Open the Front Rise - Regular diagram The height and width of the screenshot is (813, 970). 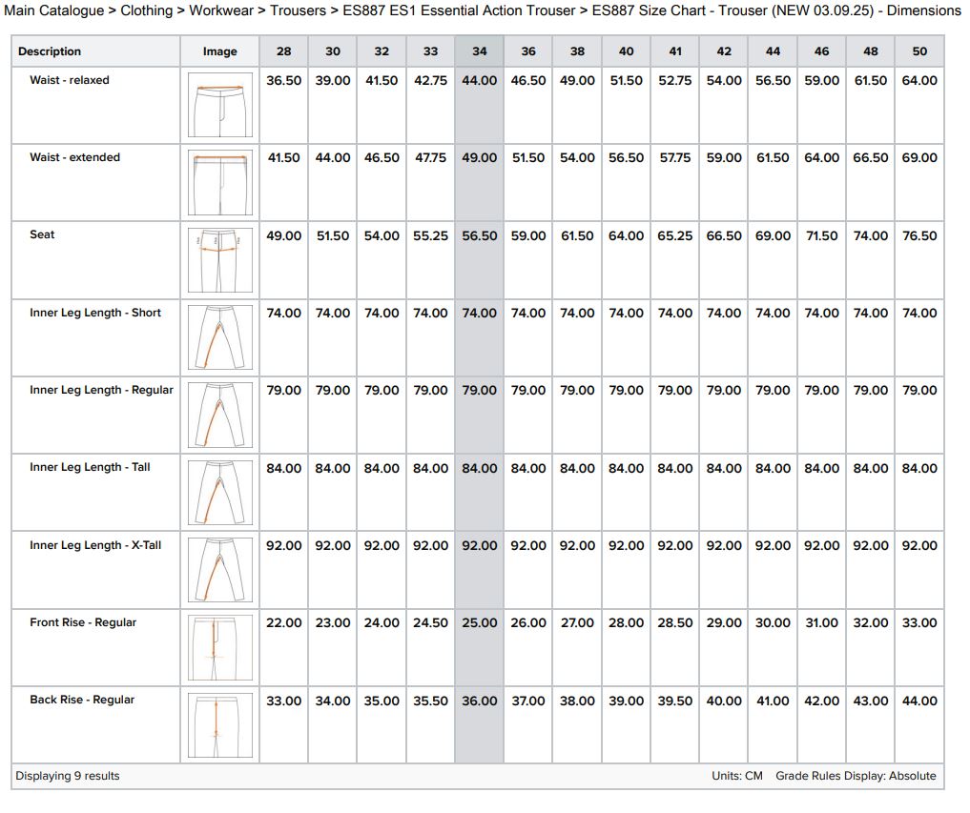[219, 648]
